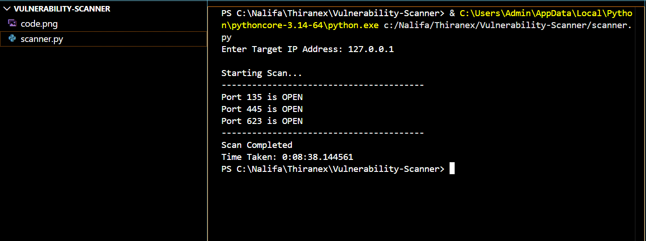Collapse the VULNERABILITY-SCANNER folder chevron
The image size is (646, 241).
click(7, 9)
